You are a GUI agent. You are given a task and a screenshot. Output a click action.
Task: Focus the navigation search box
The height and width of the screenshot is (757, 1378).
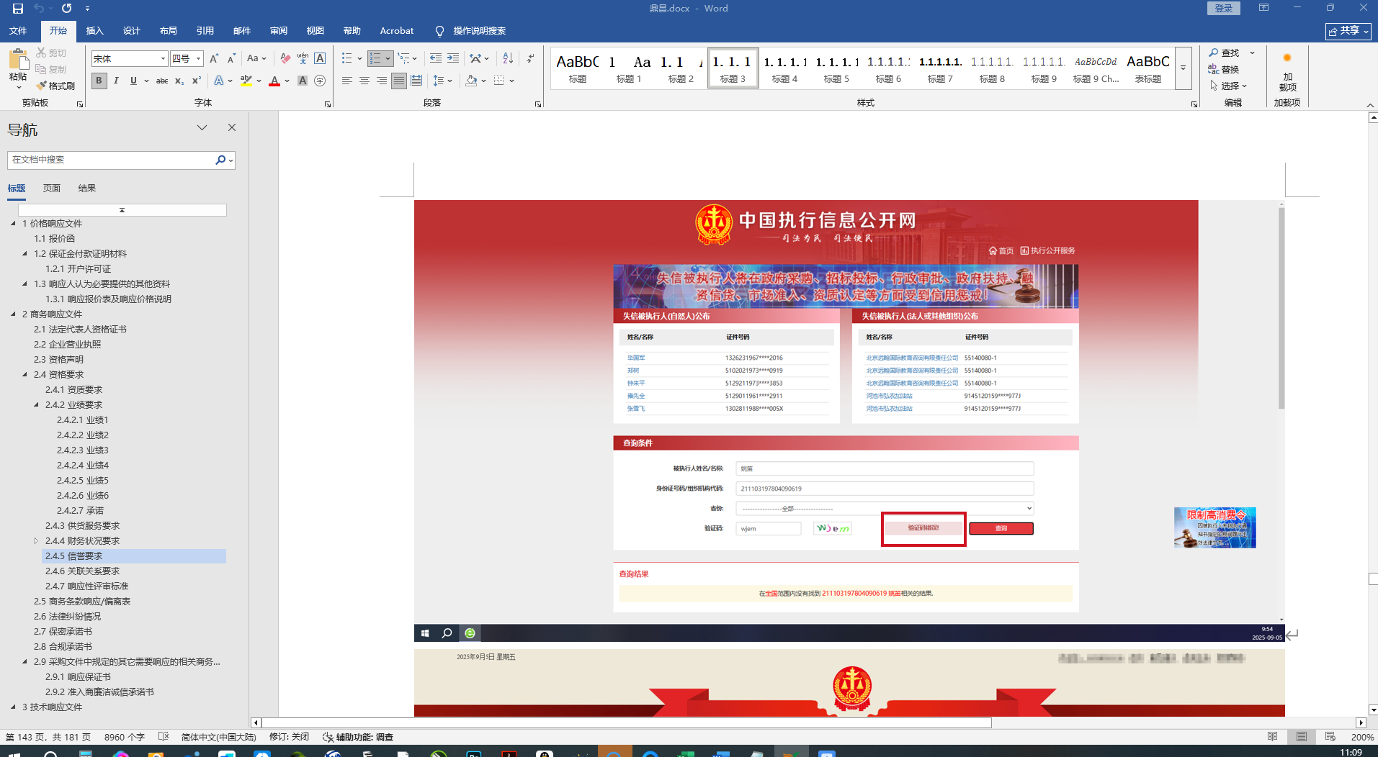click(x=112, y=160)
